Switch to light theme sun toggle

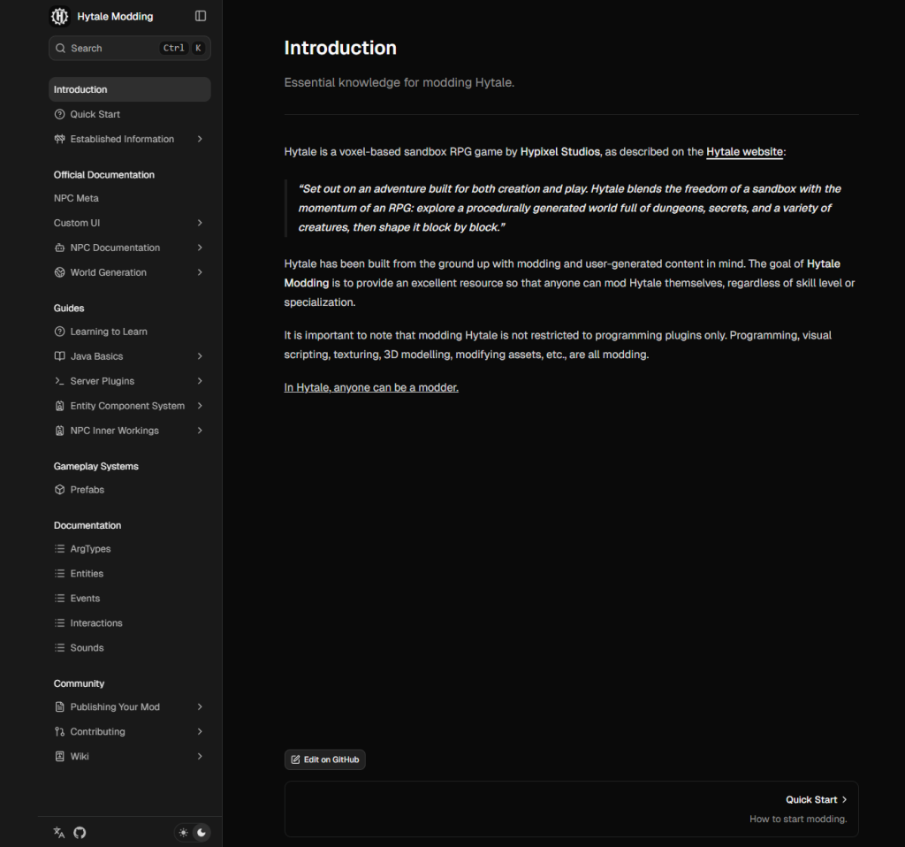click(184, 832)
